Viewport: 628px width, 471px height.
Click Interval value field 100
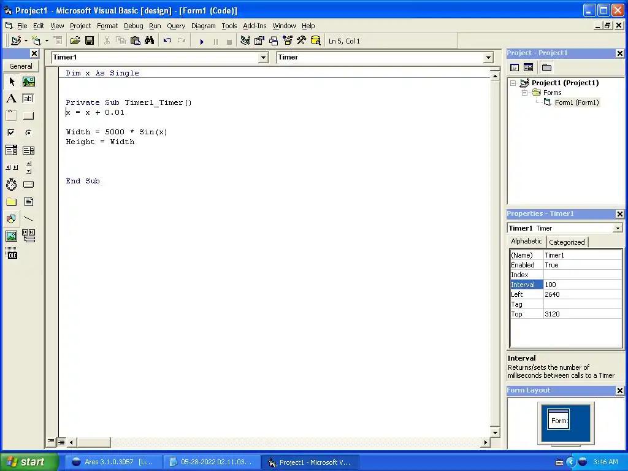pos(583,285)
